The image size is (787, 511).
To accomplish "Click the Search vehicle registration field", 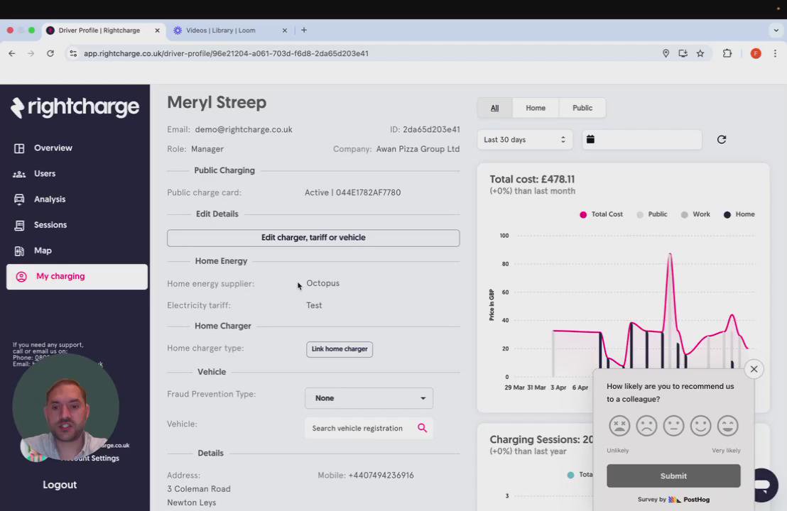I will pos(369,428).
